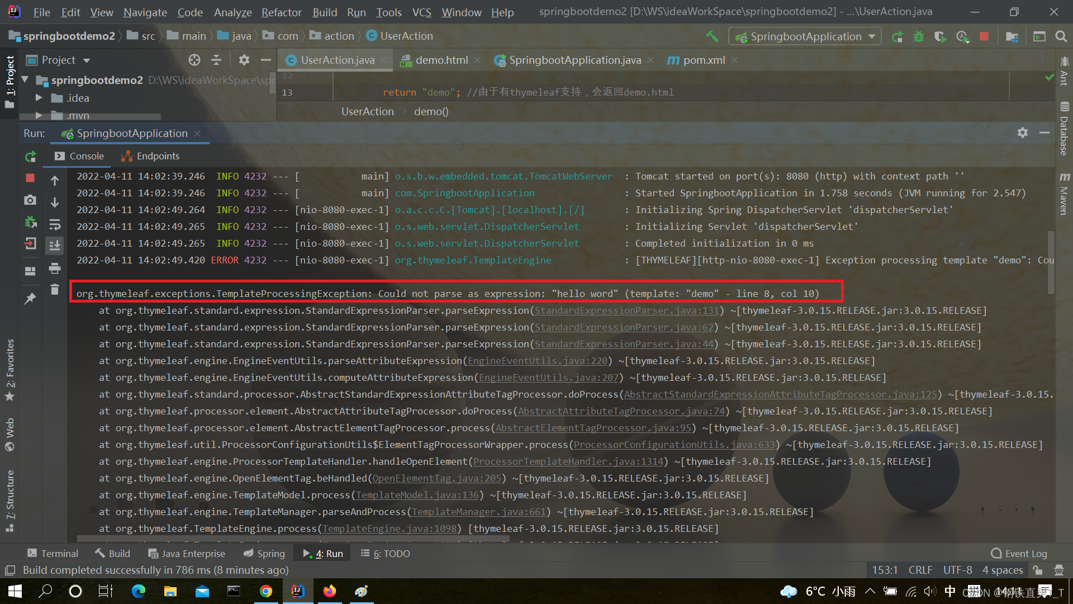This screenshot has width=1073, height=604.
Task: Click the Endpoints tab icon
Action: 127,155
